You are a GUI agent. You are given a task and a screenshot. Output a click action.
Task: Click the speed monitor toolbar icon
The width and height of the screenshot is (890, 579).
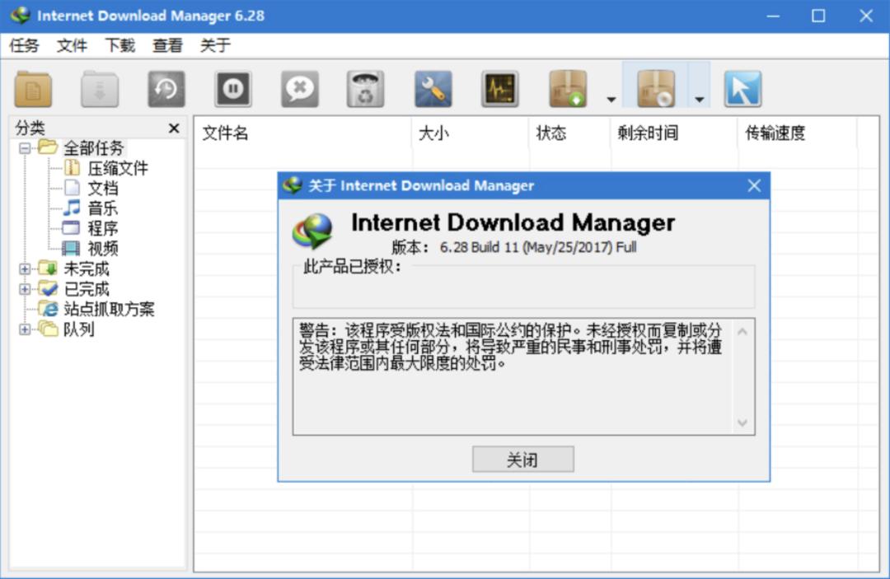(499, 89)
